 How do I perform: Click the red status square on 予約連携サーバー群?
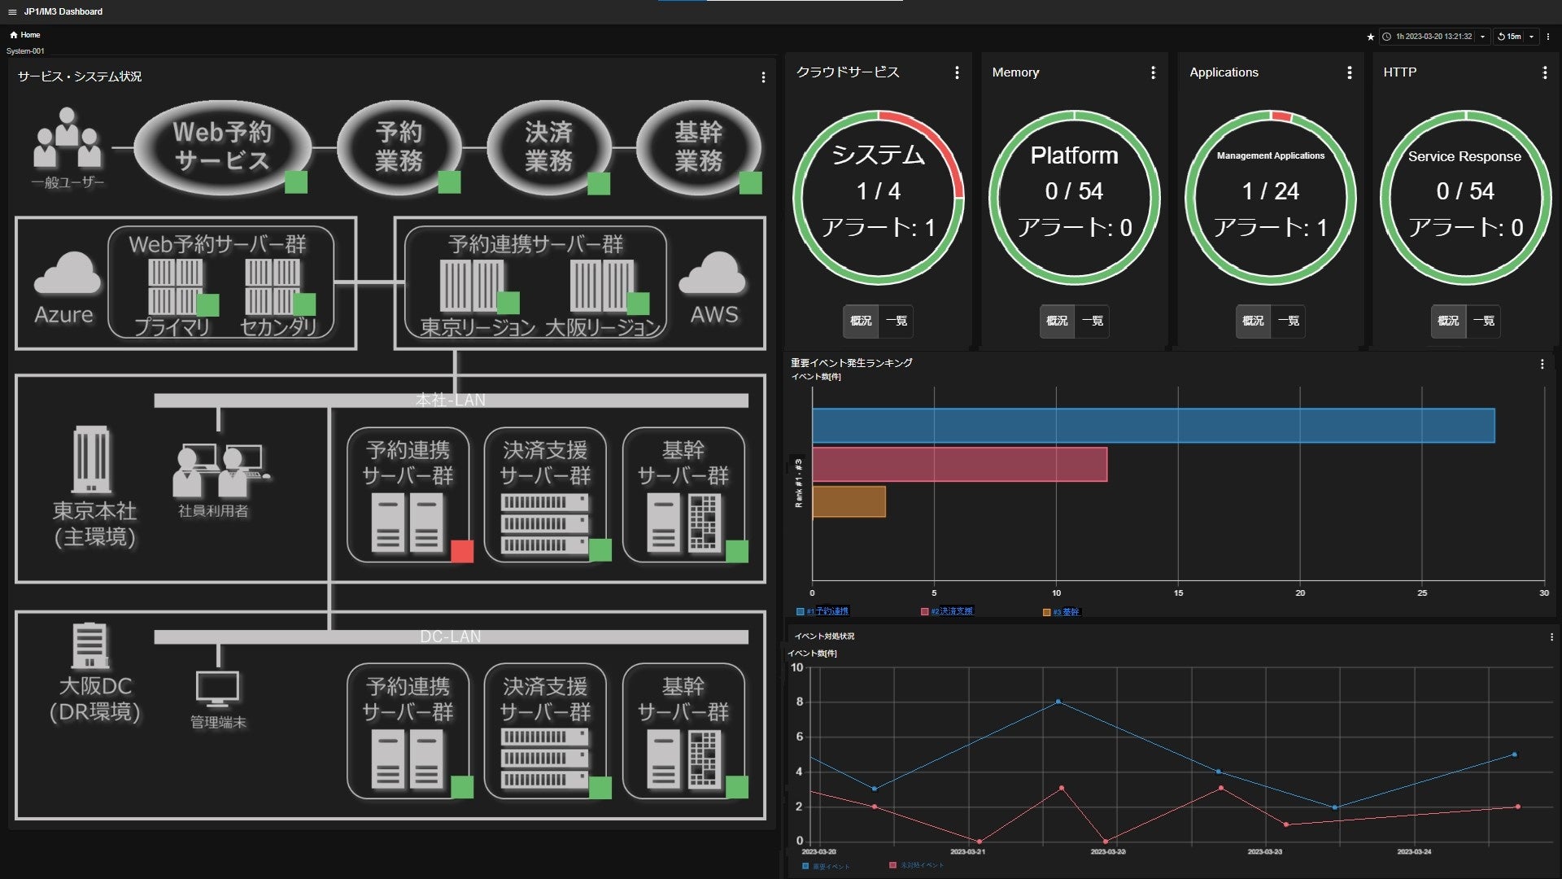[462, 551]
